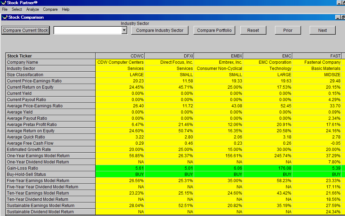
Task: Click the 176.08 Gain-Loss Ratio cell
Action: [x=268, y=168]
